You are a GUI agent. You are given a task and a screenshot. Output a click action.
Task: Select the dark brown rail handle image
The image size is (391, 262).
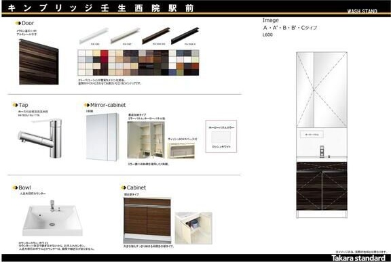156,36
